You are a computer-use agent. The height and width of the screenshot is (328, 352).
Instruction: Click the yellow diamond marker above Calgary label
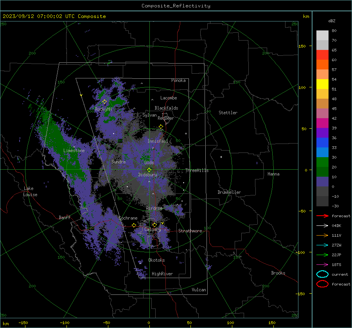coord(154,225)
